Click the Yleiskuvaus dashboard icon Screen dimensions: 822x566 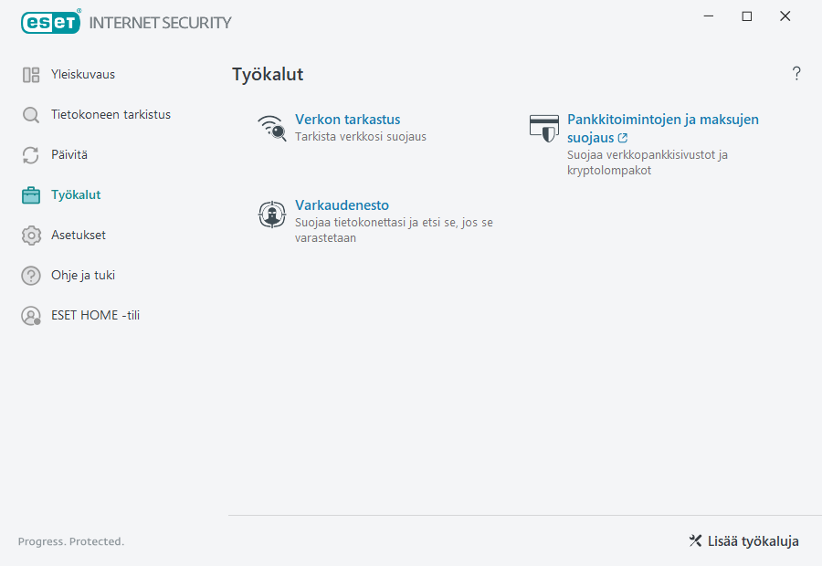point(31,75)
